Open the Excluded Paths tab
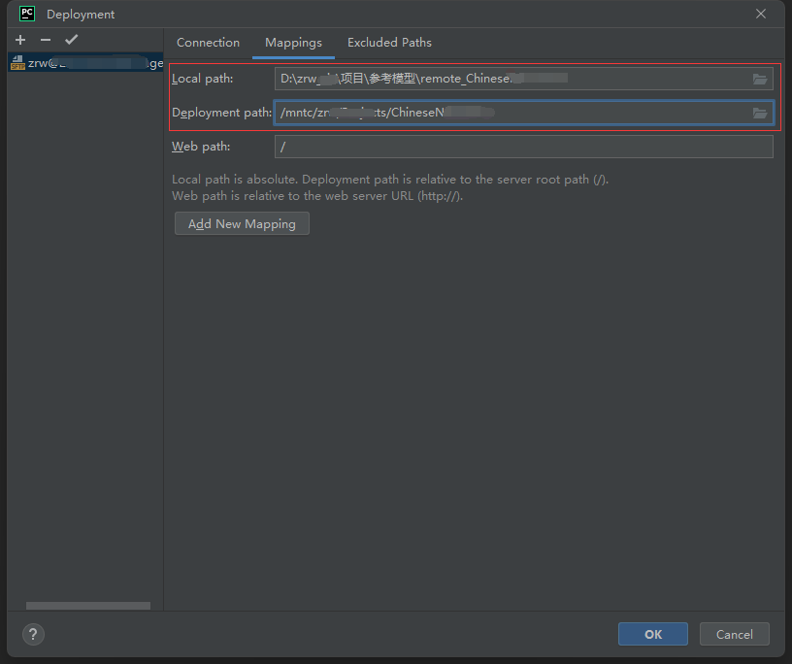The height and width of the screenshot is (664, 792). (x=389, y=43)
